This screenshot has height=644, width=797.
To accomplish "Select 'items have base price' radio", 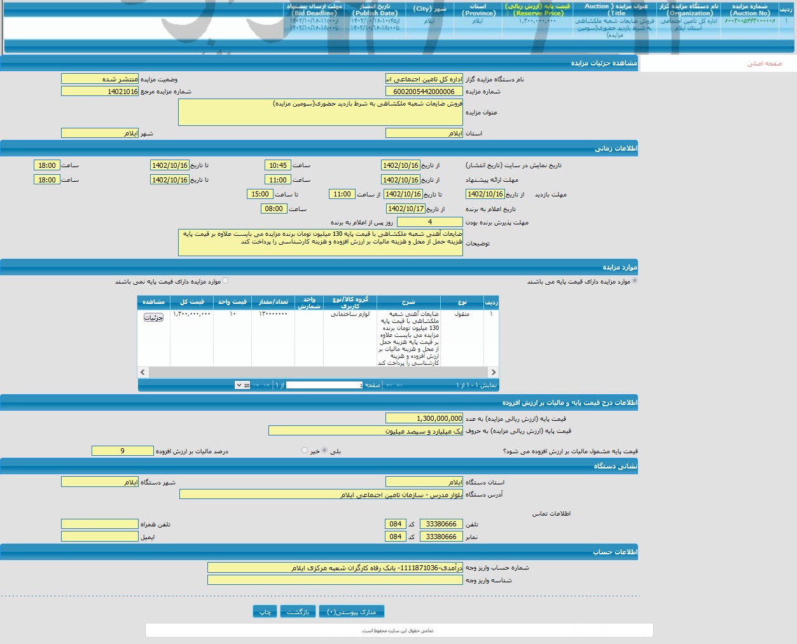I will (x=635, y=280).
